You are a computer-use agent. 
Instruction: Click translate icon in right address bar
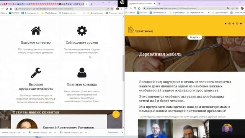tap(228, 8)
